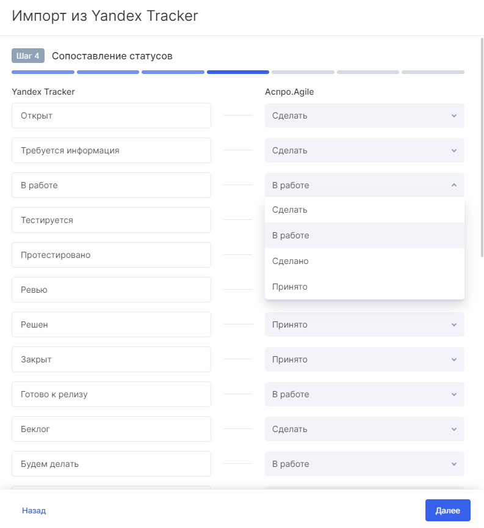Click the last progress bar segment
This screenshot has width=484, height=528.
[x=433, y=72]
